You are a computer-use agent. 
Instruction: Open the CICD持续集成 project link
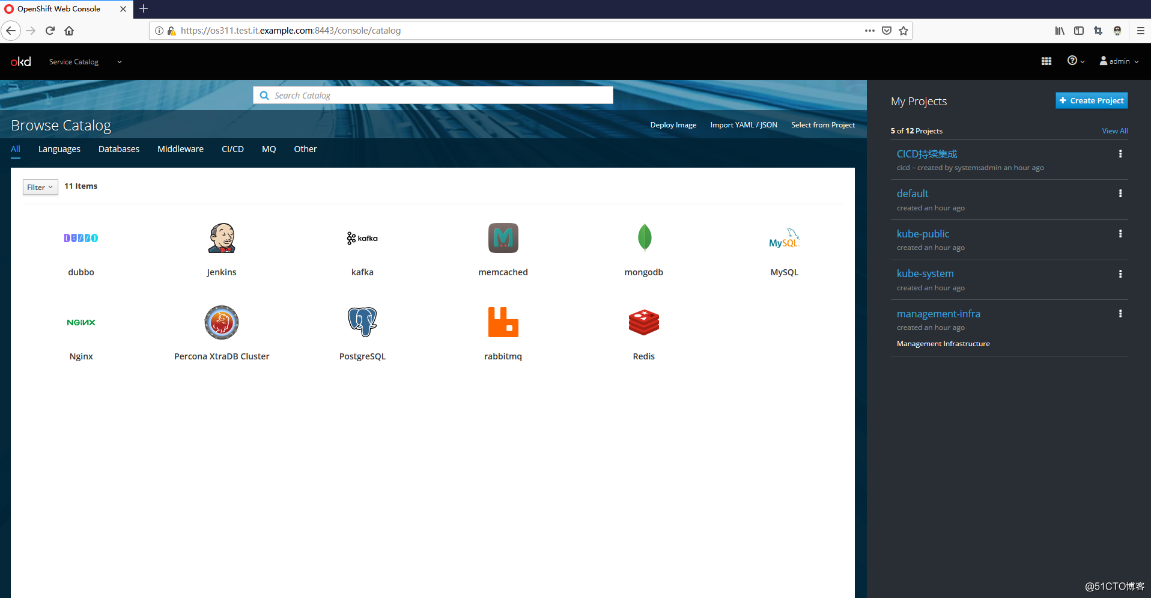click(x=927, y=154)
